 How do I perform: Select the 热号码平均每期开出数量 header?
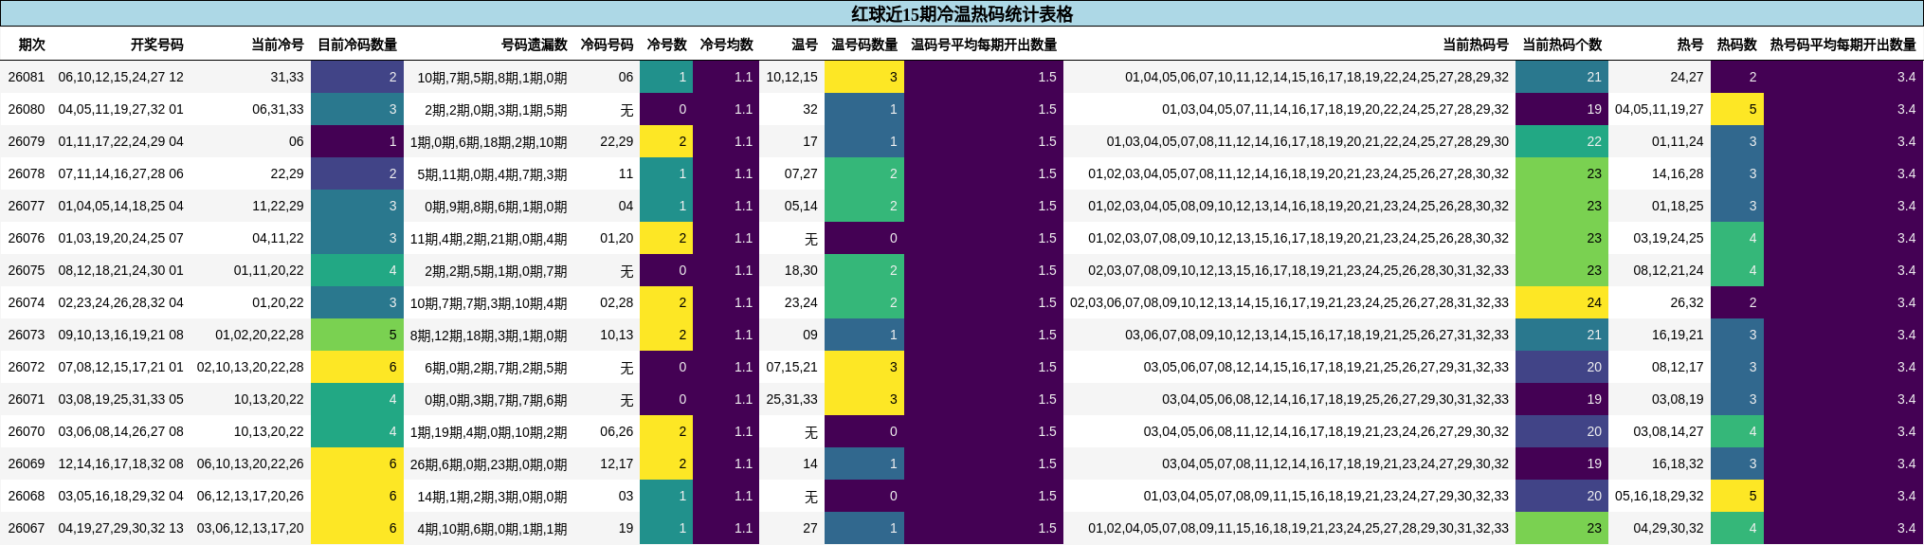click(1843, 45)
